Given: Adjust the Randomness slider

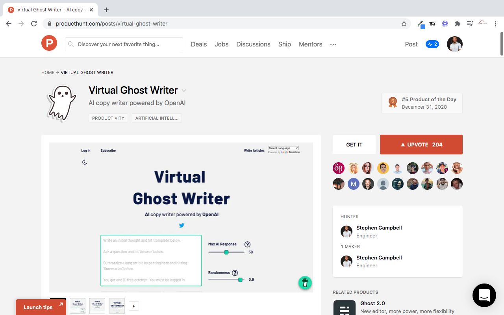Looking at the screenshot, I should [226, 280].
